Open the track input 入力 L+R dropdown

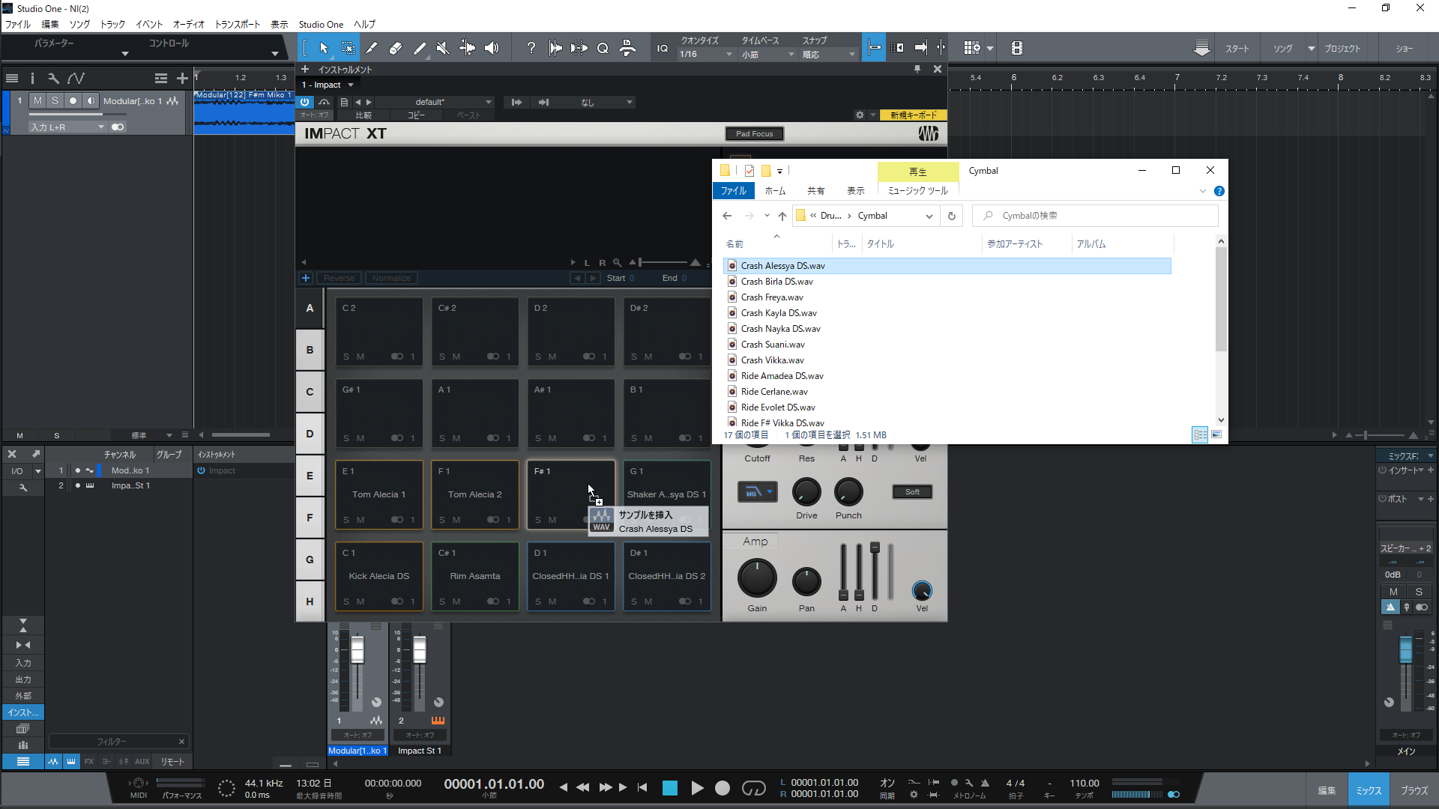coord(67,127)
